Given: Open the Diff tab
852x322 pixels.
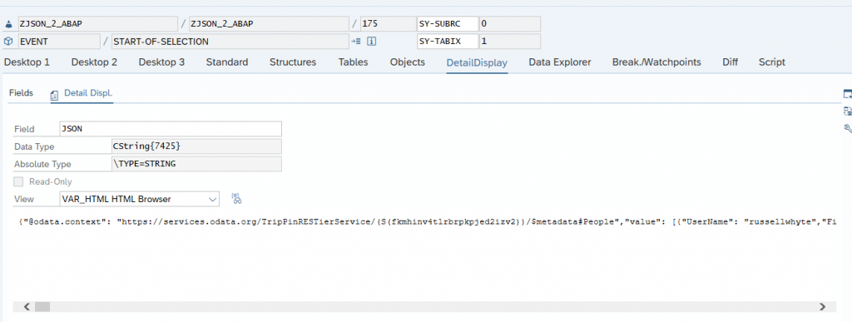Looking at the screenshot, I should point(731,62).
